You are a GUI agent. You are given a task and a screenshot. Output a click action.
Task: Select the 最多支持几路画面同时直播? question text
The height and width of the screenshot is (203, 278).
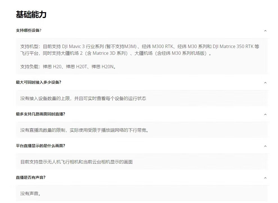(40, 114)
